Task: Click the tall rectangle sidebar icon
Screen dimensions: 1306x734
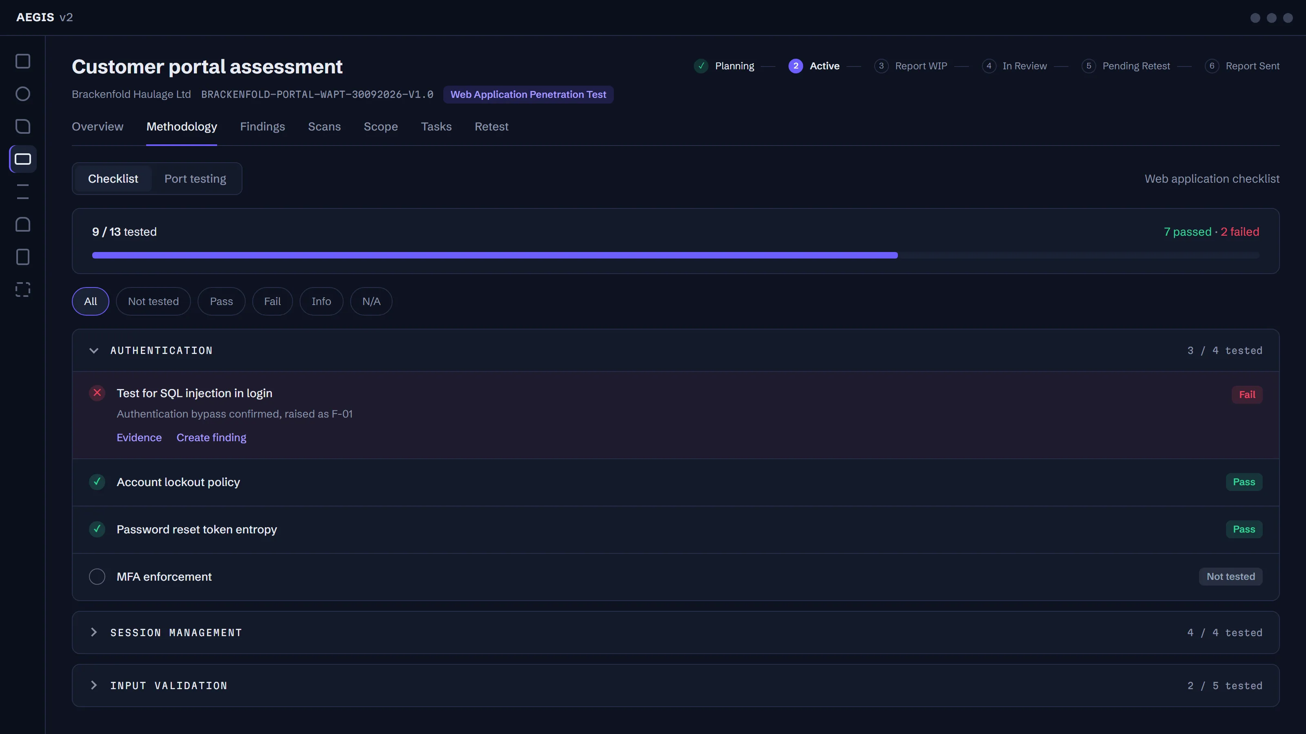Action: tap(23, 257)
